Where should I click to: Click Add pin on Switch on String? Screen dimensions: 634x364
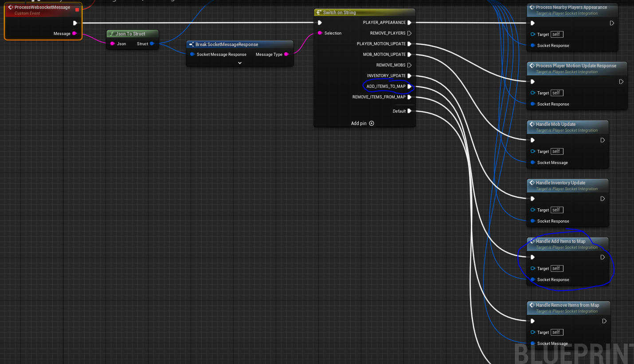click(x=363, y=123)
